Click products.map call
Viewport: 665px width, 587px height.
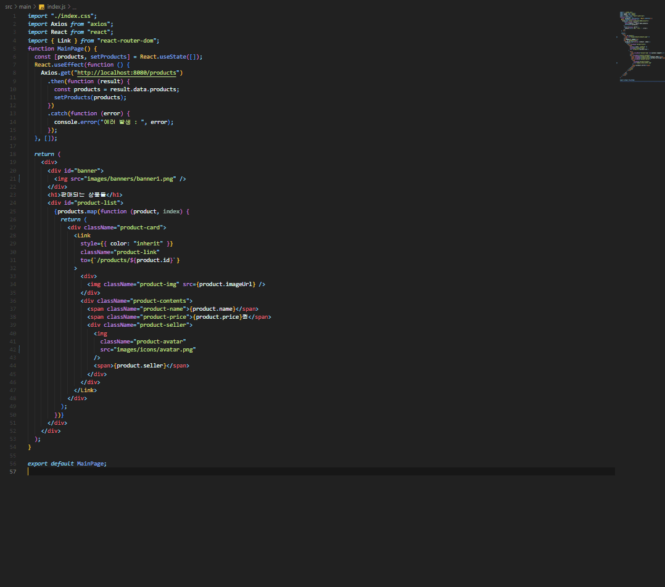pyautogui.click(x=77, y=211)
